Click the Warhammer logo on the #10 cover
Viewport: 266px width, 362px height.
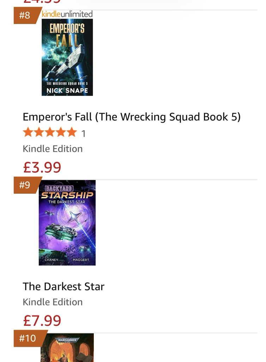(67, 340)
